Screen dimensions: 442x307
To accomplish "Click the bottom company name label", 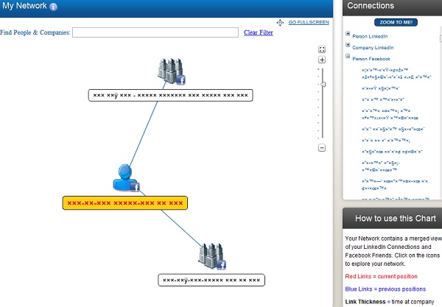I will point(211,280).
